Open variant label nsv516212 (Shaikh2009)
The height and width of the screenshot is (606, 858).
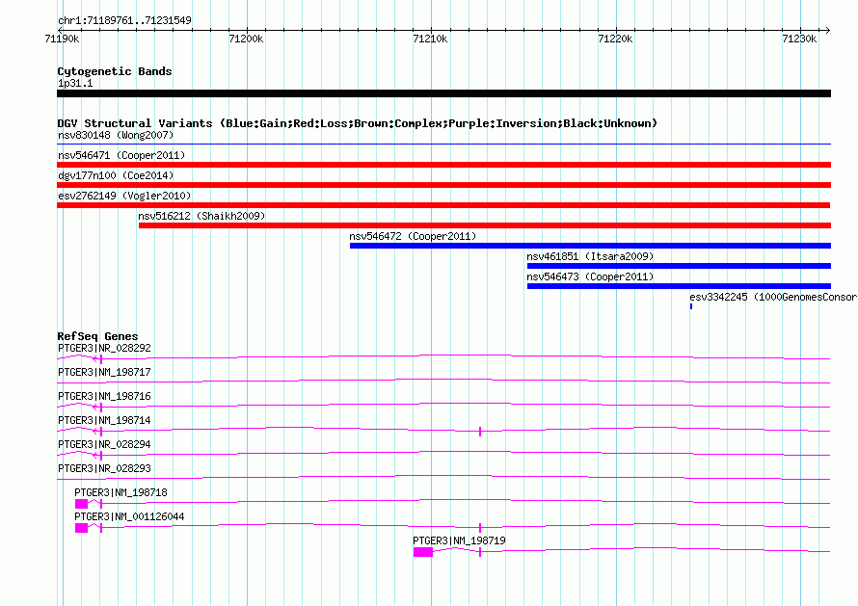point(201,216)
